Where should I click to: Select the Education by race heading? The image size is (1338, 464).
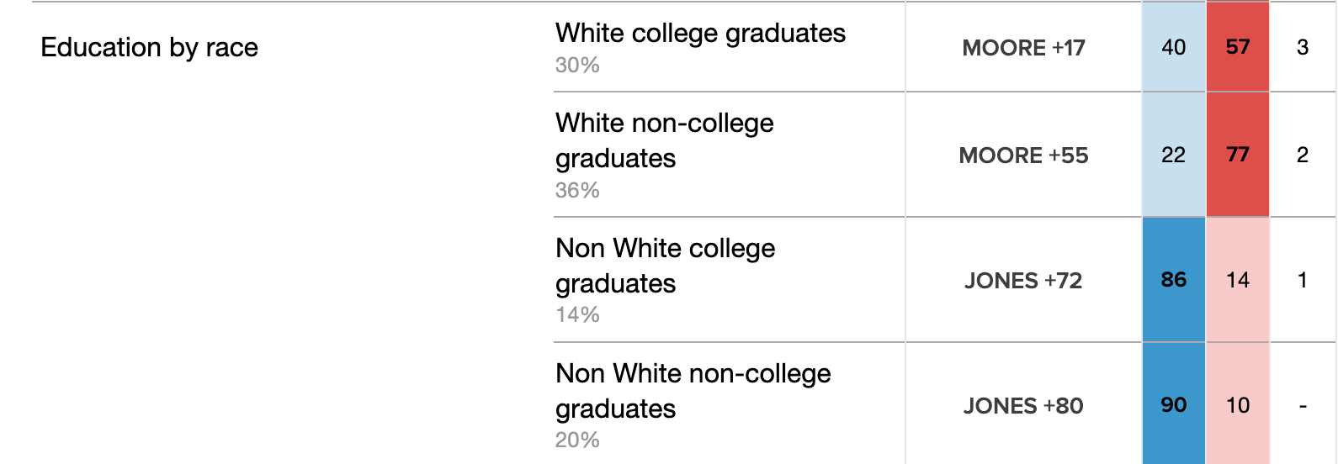click(149, 48)
